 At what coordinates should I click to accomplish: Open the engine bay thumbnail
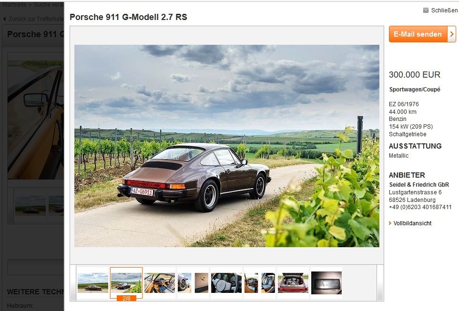click(x=293, y=282)
